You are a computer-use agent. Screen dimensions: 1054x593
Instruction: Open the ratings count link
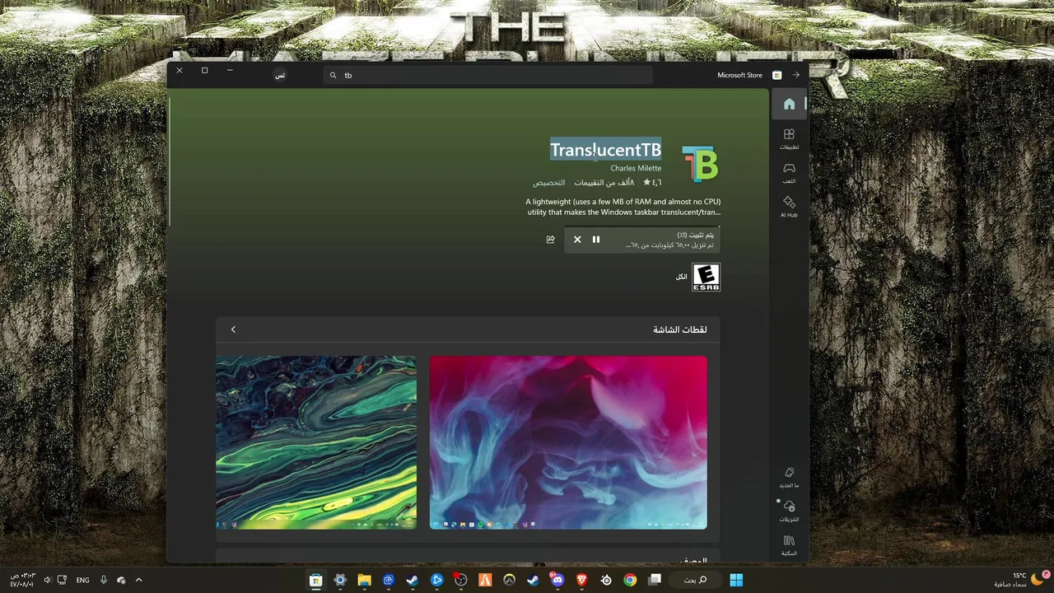604,182
